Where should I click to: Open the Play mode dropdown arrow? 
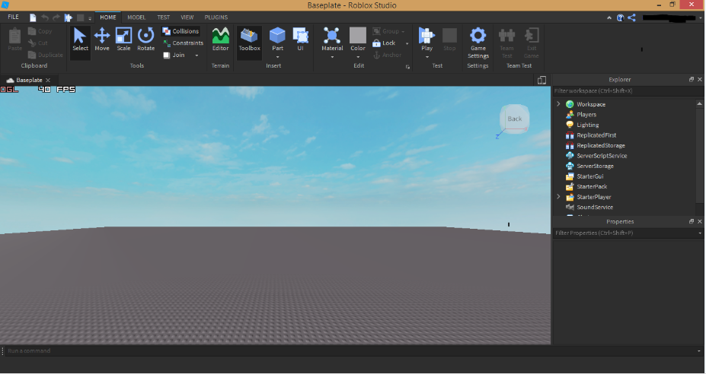[426, 57]
